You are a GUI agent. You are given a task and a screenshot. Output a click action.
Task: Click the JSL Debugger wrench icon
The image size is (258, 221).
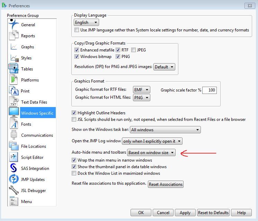(x=14, y=190)
